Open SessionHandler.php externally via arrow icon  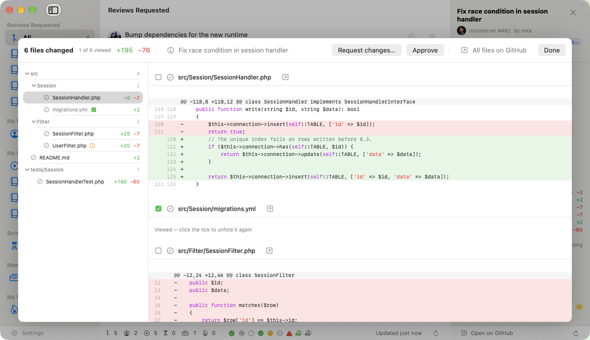tap(285, 77)
